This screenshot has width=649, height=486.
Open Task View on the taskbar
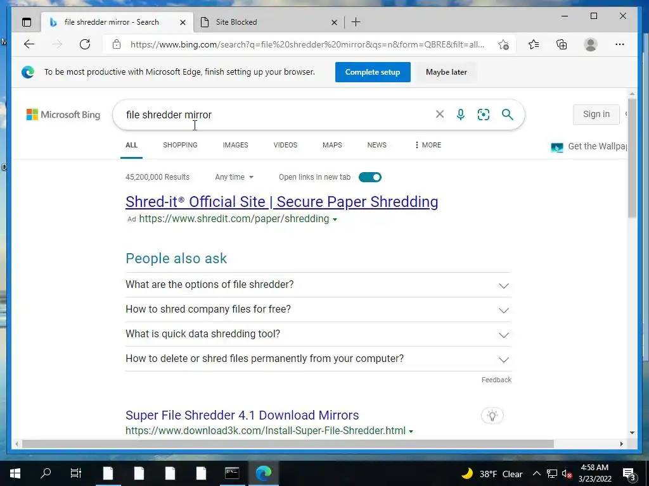point(76,473)
